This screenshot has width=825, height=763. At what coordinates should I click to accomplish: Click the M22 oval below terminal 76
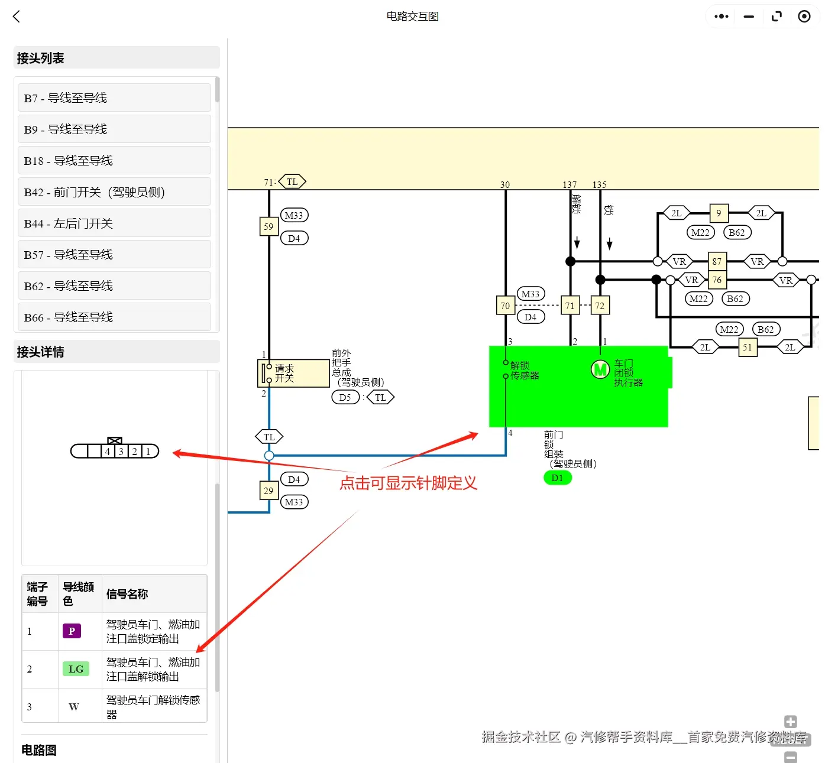698,298
